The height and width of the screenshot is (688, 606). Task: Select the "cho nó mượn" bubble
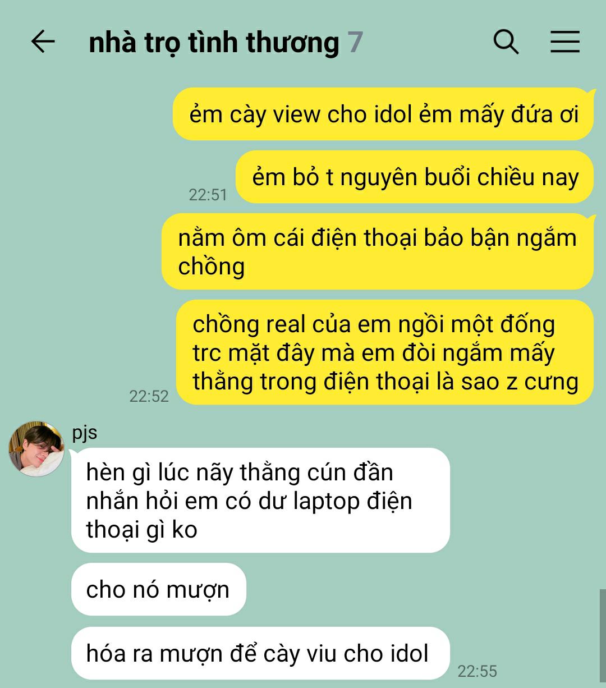[158, 589]
